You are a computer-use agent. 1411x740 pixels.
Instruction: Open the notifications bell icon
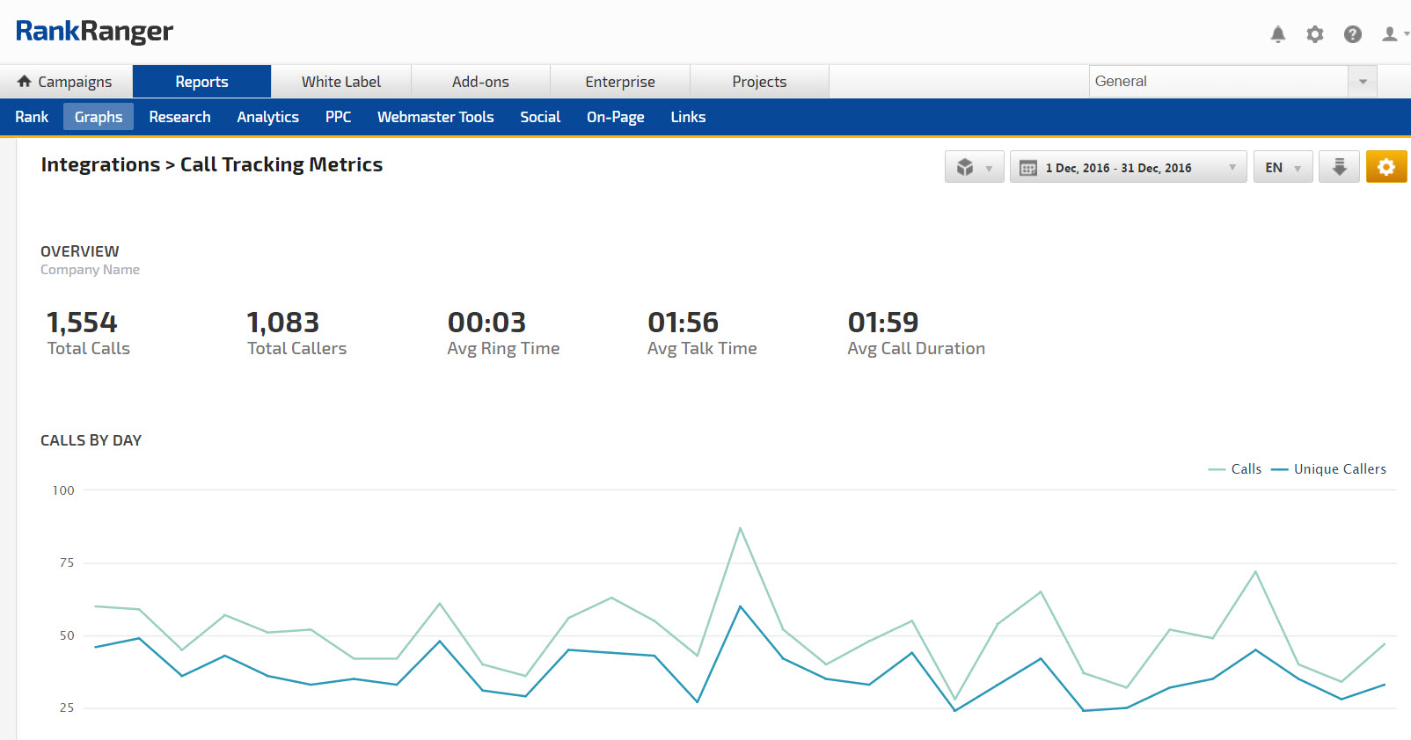click(x=1277, y=34)
